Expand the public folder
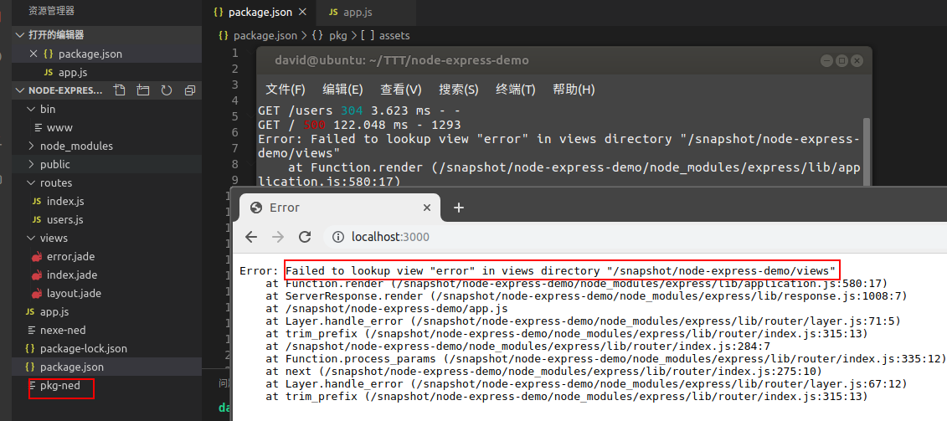The image size is (947, 421). click(x=55, y=164)
